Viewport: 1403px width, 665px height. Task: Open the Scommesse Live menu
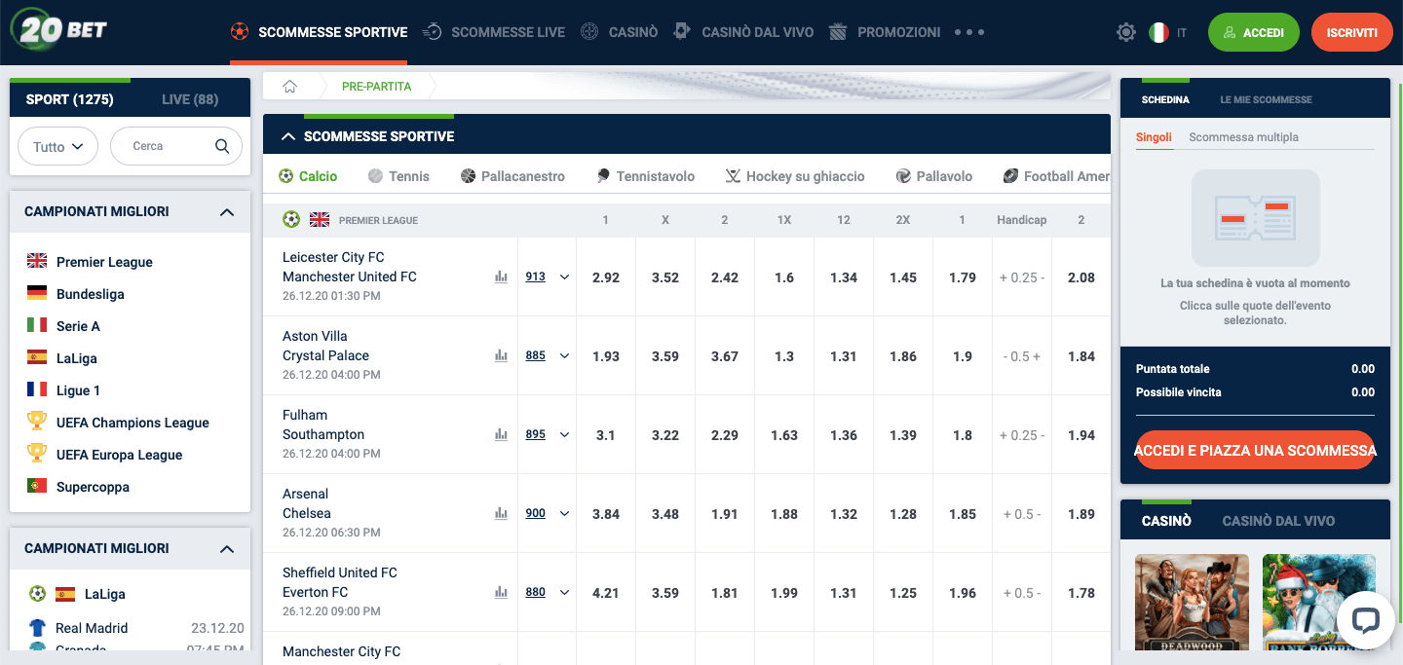click(494, 32)
